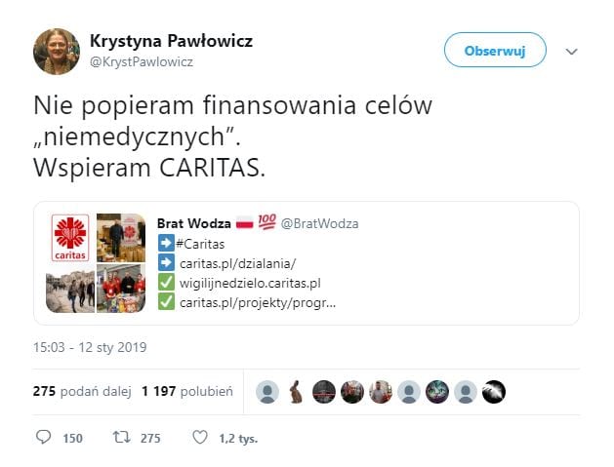Open the #Caritas hashtag in the quoted tweet

point(200,244)
